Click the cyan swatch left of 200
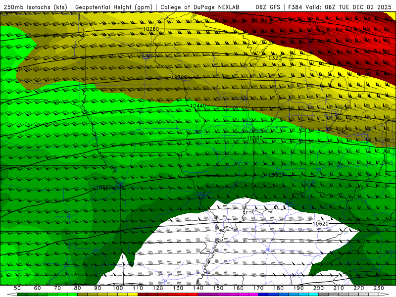396x297 pixels. pos(313,295)
